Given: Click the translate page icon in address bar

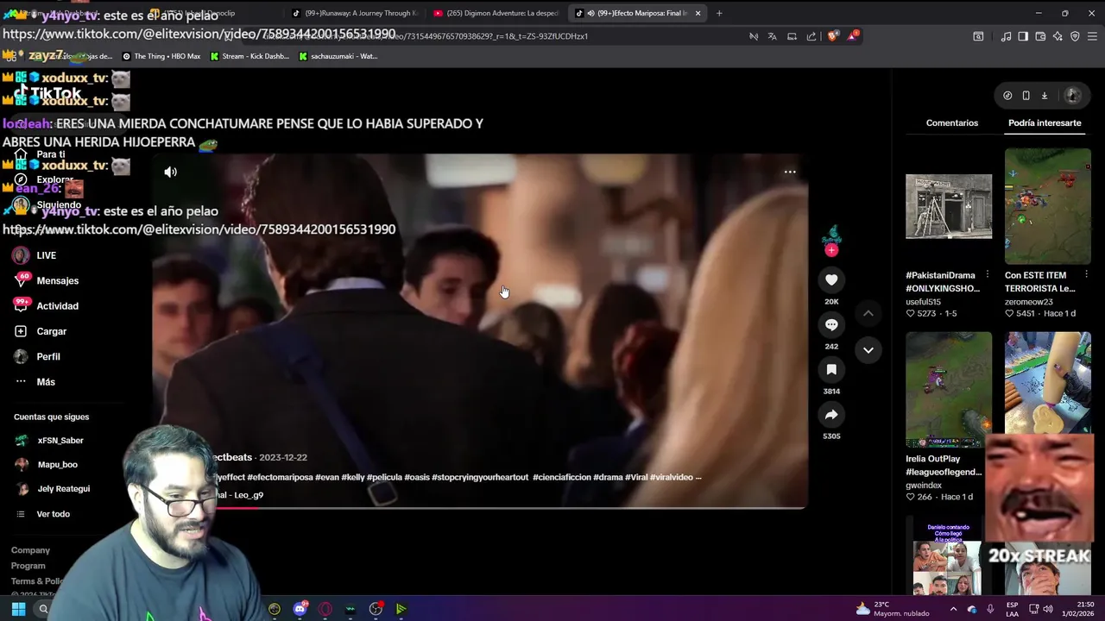Looking at the screenshot, I should (x=773, y=36).
